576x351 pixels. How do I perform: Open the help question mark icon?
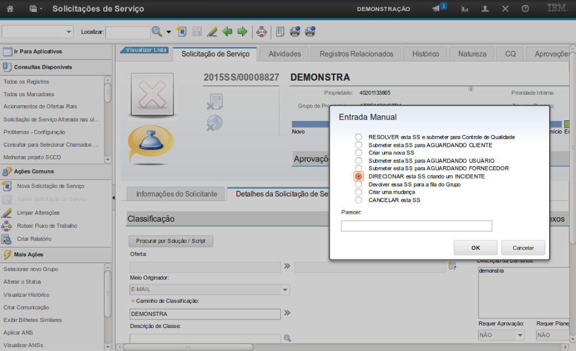click(x=525, y=9)
